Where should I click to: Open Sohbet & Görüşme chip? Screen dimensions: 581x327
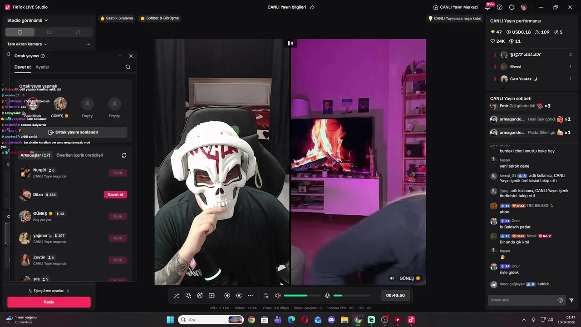click(160, 18)
